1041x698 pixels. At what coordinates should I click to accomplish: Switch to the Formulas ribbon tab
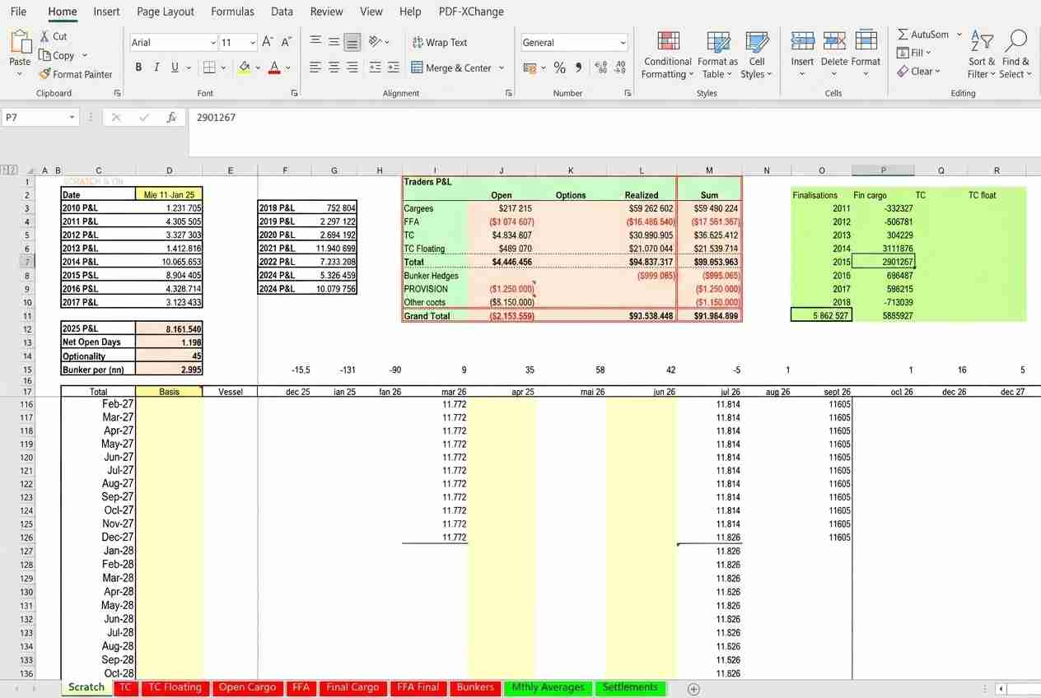(x=232, y=12)
